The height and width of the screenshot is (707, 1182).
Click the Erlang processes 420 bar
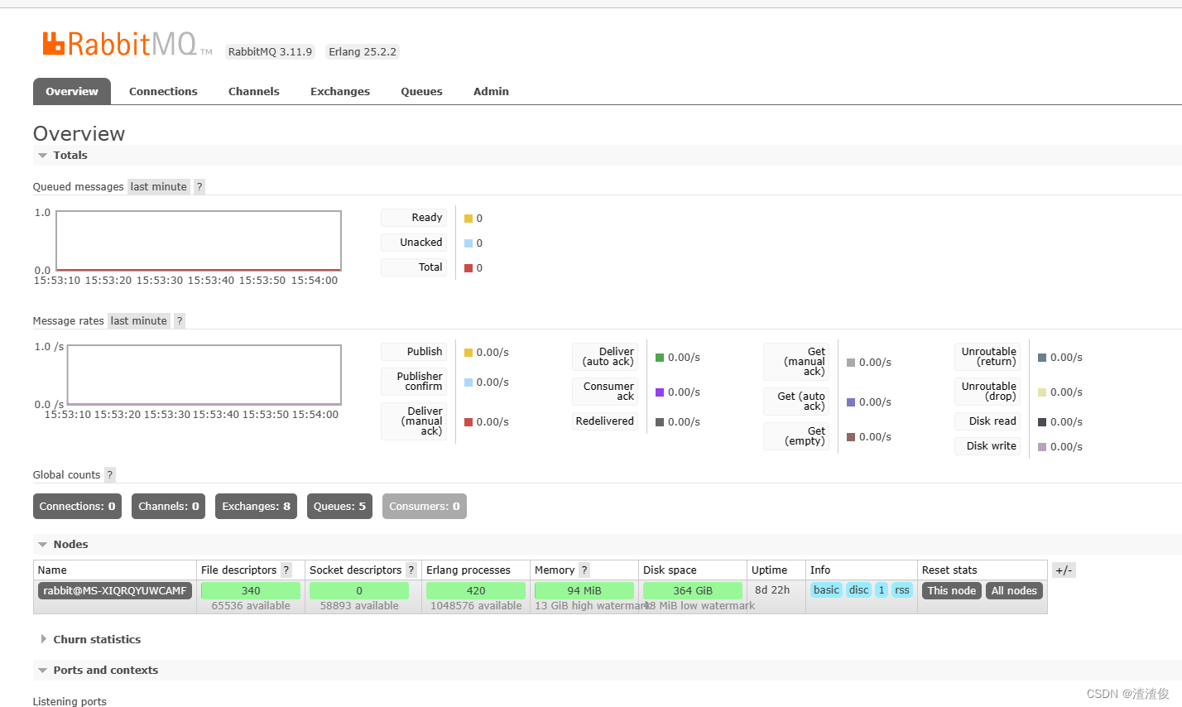tap(476, 591)
